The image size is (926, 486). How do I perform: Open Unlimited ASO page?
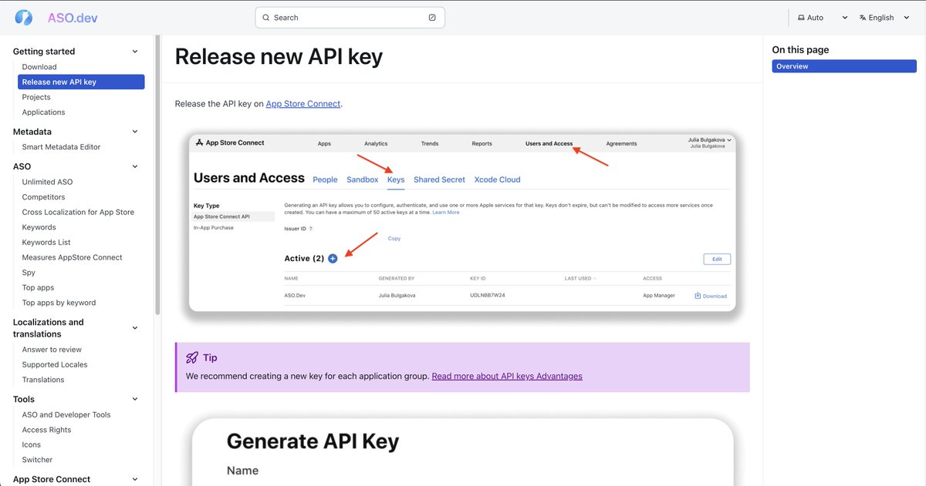click(48, 182)
